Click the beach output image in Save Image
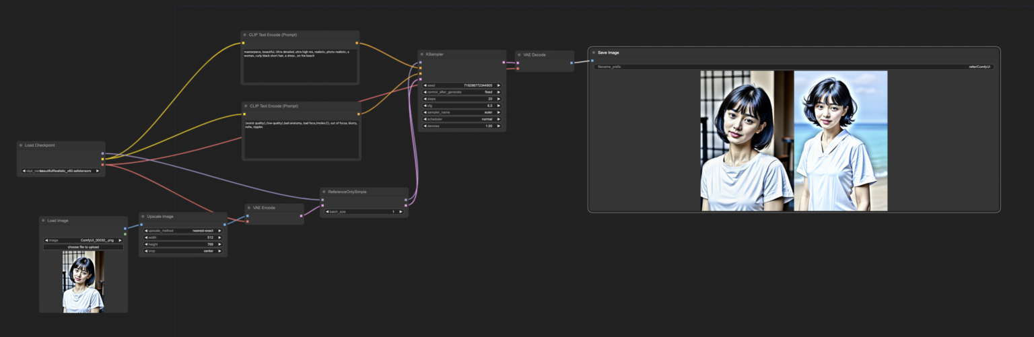 (841, 141)
